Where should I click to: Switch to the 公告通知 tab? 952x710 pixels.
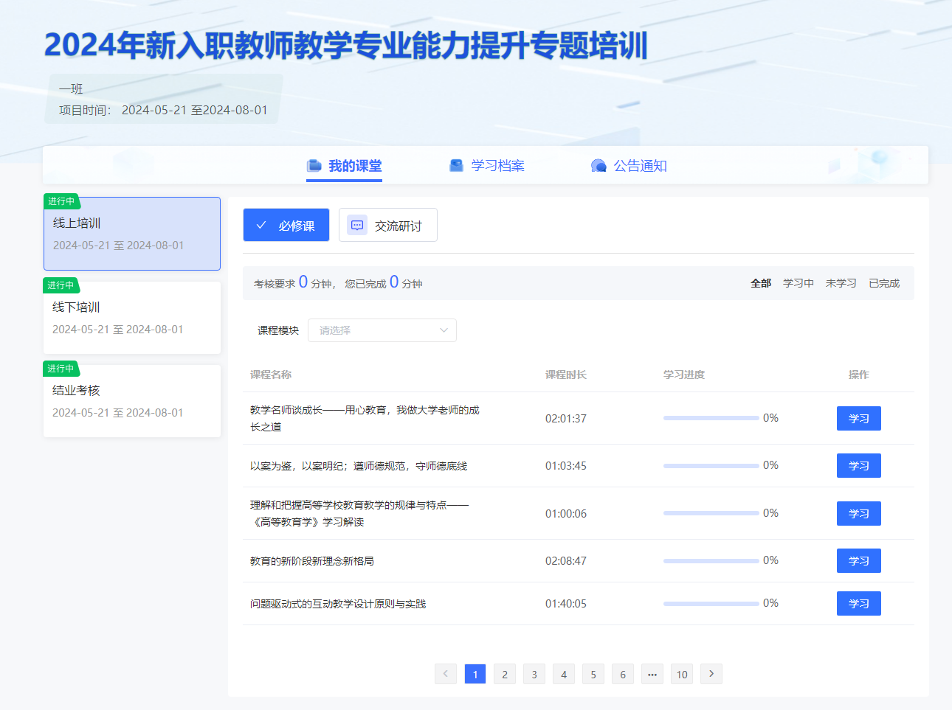pyautogui.click(x=640, y=166)
